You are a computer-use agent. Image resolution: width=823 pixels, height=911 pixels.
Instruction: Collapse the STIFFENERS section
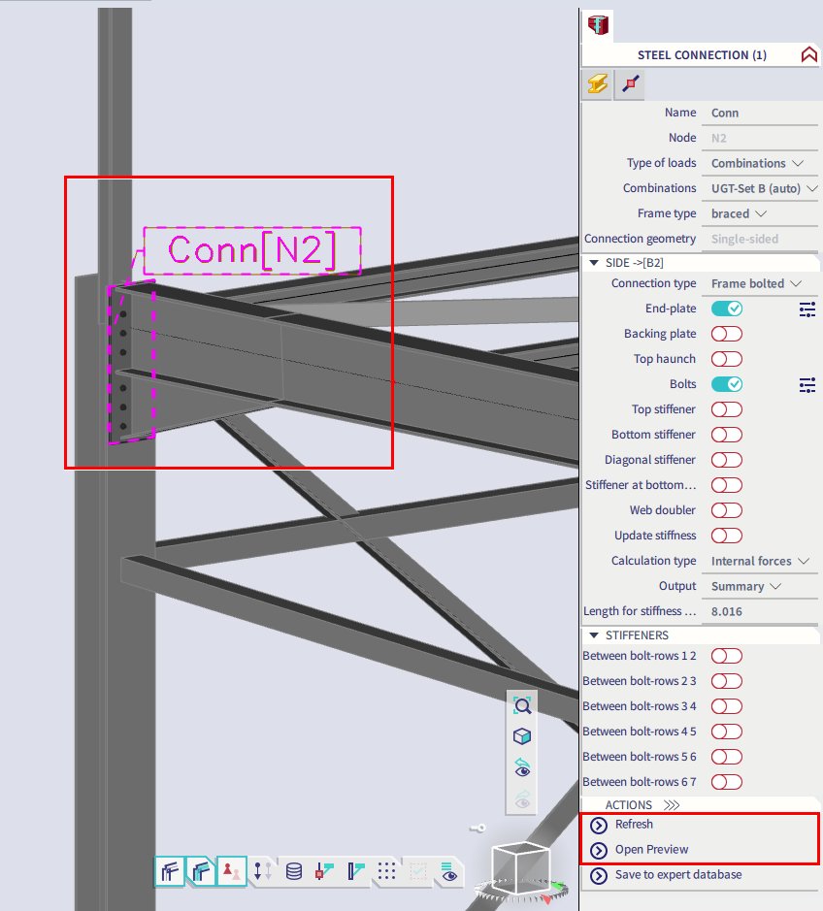[594, 635]
